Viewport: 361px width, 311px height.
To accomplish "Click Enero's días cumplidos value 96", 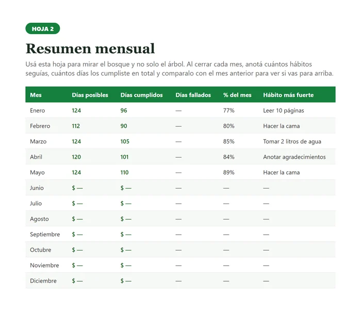I will [124, 110].
